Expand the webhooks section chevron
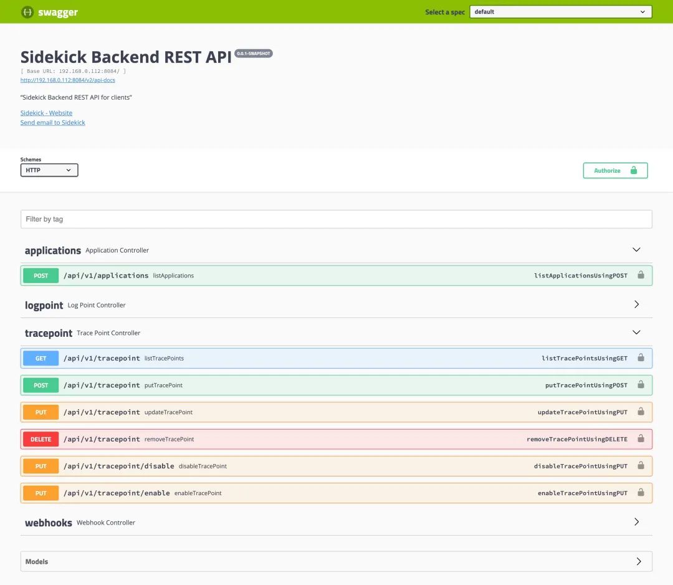The height and width of the screenshot is (585, 673). (x=636, y=522)
